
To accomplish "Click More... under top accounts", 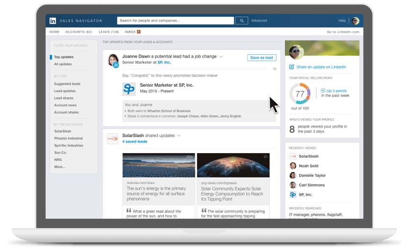I will pos(60,167).
